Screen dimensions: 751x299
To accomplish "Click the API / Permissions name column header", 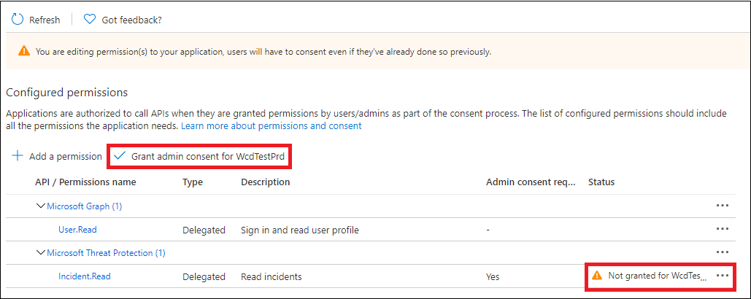I will [x=85, y=182].
